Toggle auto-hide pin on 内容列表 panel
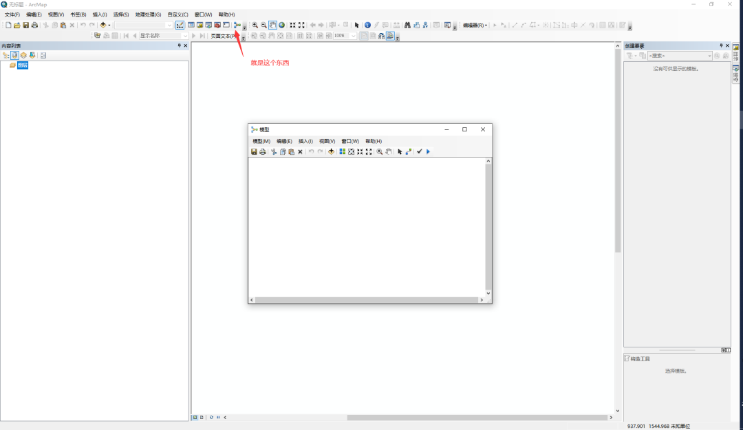This screenshot has width=743, height=430. pyautogui.click(x=179, y=45)
